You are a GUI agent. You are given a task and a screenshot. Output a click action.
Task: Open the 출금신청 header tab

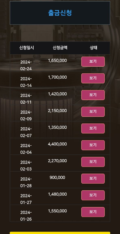tap(60, 13)
